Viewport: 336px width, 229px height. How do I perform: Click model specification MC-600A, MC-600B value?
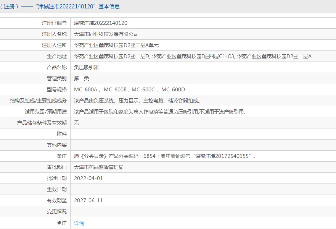coord(129,89)
